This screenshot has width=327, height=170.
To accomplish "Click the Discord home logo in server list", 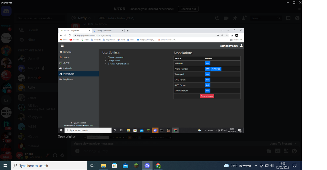I will point(6,11).
